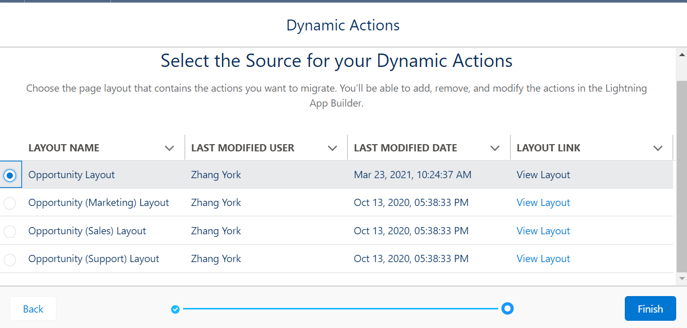687x328 pixels.
Task: Open View Layout for Opportunity (Support) Layout
Action: [543, 258]
